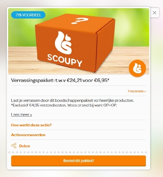Open the Lees meer link
Screen dimensions: 163x177
click(x=21, y=115)
